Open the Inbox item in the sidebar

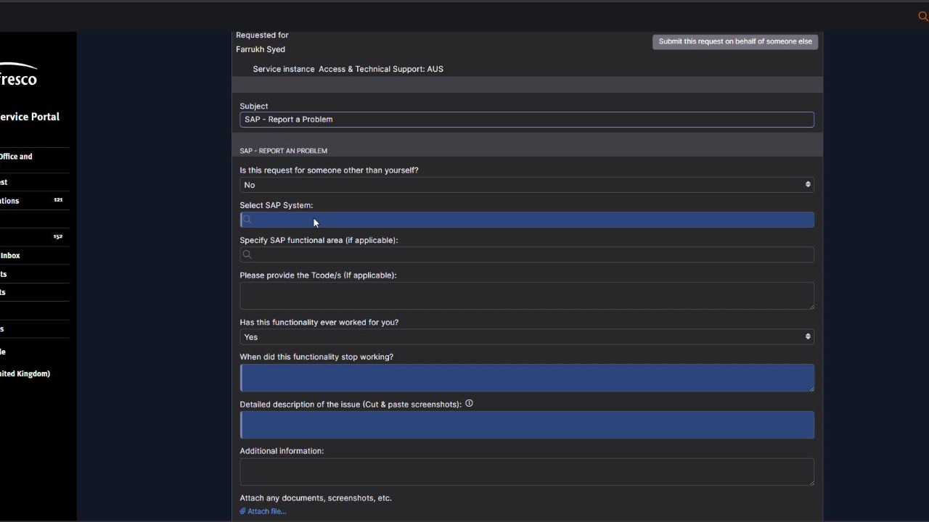click(10, 256)
